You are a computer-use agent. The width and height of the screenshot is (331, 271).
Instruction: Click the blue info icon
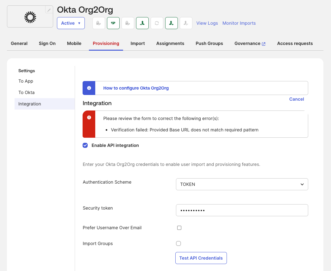coord(89,88)
